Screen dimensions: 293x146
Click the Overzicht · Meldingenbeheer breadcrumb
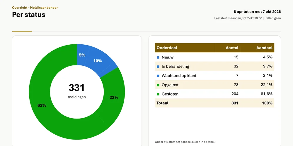click(x=35, y=8)
